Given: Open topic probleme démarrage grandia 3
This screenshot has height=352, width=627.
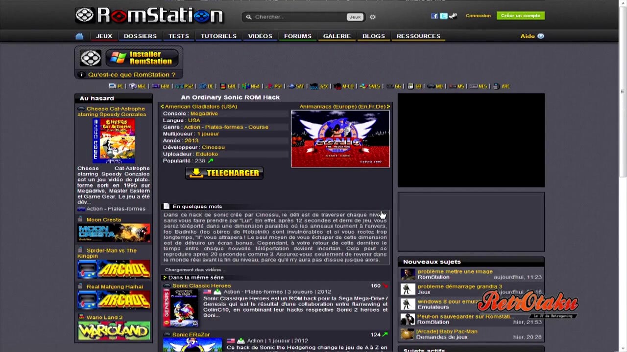Looking at the screenshot, I should 459,286.
